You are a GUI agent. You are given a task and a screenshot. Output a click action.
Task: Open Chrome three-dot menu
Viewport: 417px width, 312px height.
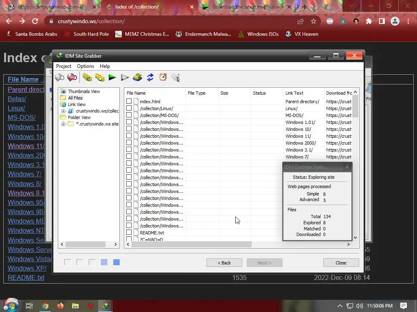(408, 21)
